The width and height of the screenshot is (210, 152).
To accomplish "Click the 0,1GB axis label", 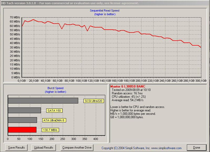I will coord(22,81).
